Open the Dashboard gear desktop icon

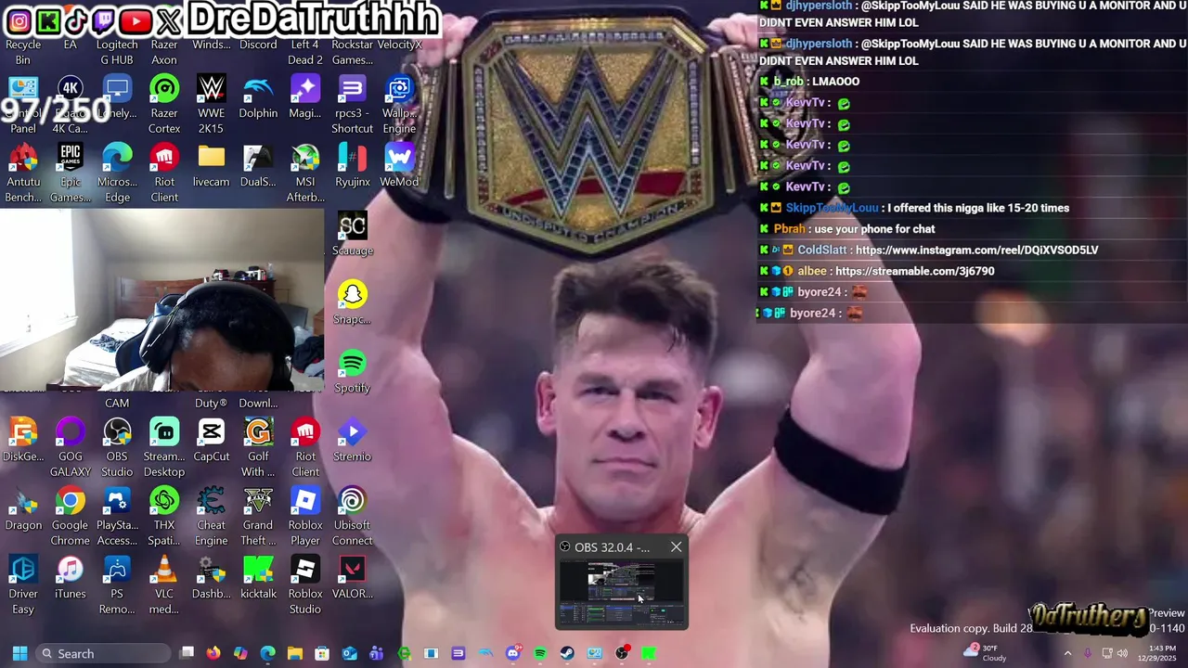coord(212,577)
